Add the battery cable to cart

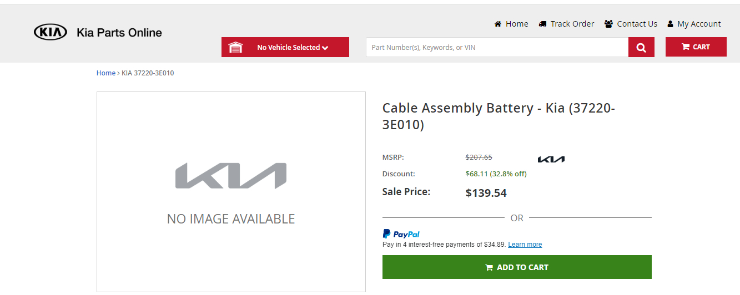[x=516, y=267]
